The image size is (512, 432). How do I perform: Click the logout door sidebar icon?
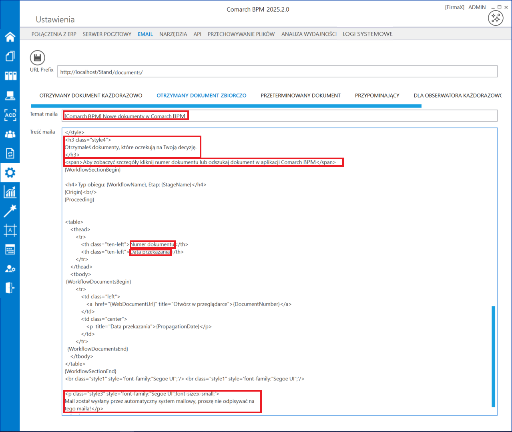pyautogui.click(x=10, y=288)
